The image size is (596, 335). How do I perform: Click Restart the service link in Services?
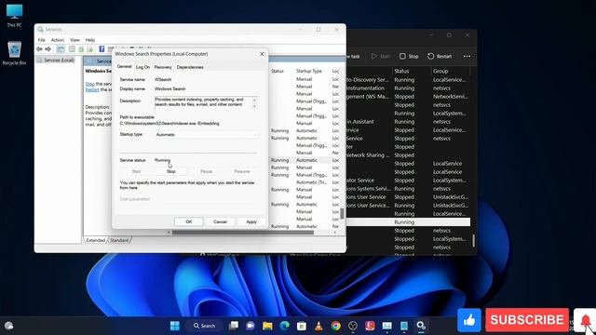click(x=92, y=89)
